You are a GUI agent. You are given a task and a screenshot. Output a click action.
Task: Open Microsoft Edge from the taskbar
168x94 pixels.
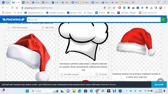[80, 91]
